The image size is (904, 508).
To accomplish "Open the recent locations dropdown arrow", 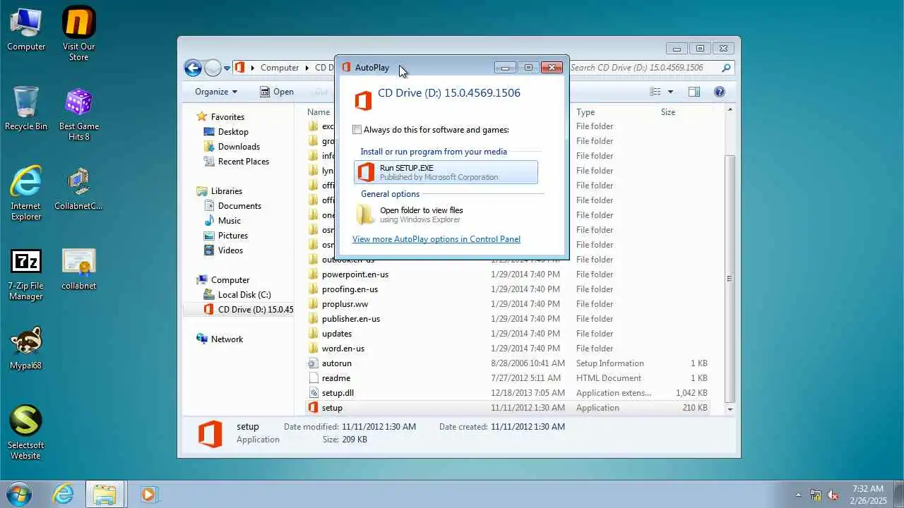I will pyautogui.click(x=227, y=68).
